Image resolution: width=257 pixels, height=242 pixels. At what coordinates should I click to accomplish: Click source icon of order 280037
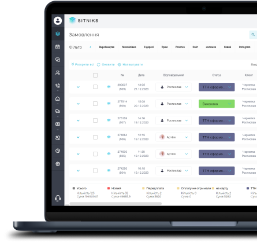coord(109,87)
